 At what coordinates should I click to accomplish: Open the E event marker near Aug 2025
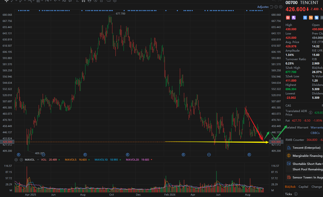pyautogui.click(x=85, y=155)
